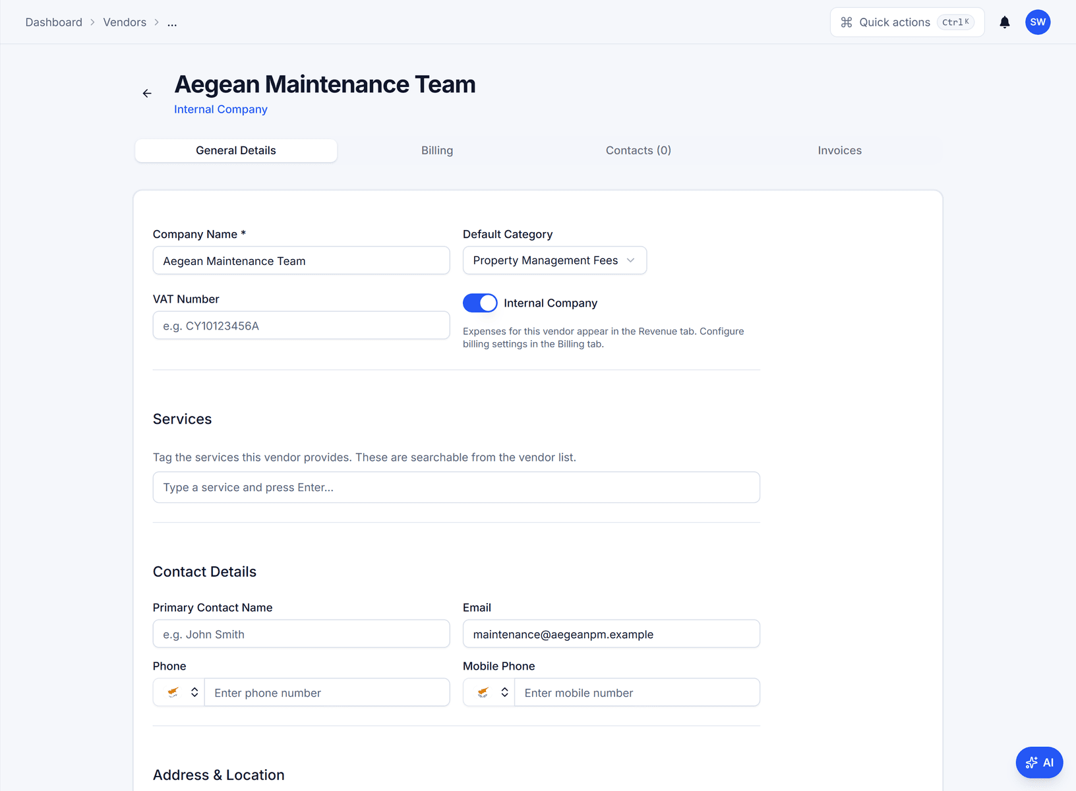Open Mobile Phone country code selector
This screenshot has height=791, width=1076.
[x=489, y=692]
